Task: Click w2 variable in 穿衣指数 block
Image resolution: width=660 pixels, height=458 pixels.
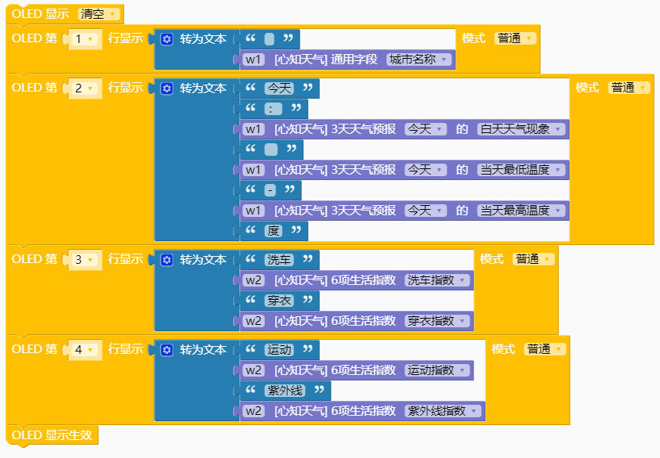Action: tap(253, 321)
